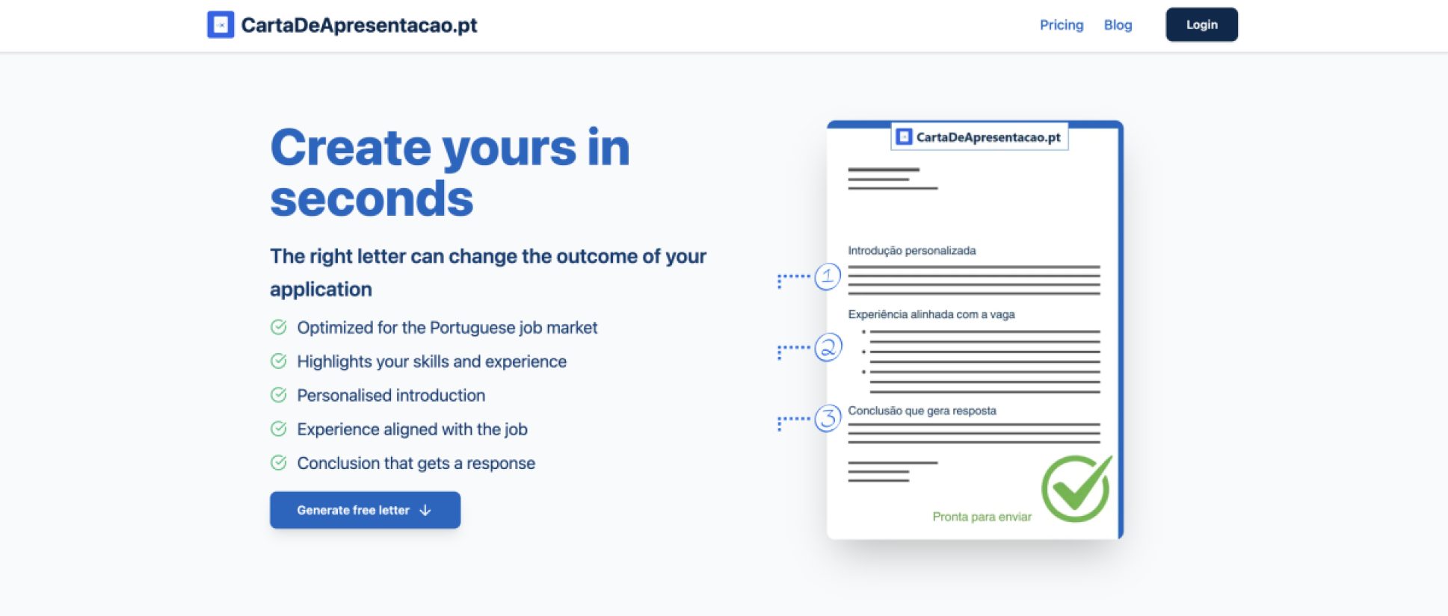Screen dimensions: 1448x616
Task: Click 'Pronta para enviar' green text
Action: 982,517
